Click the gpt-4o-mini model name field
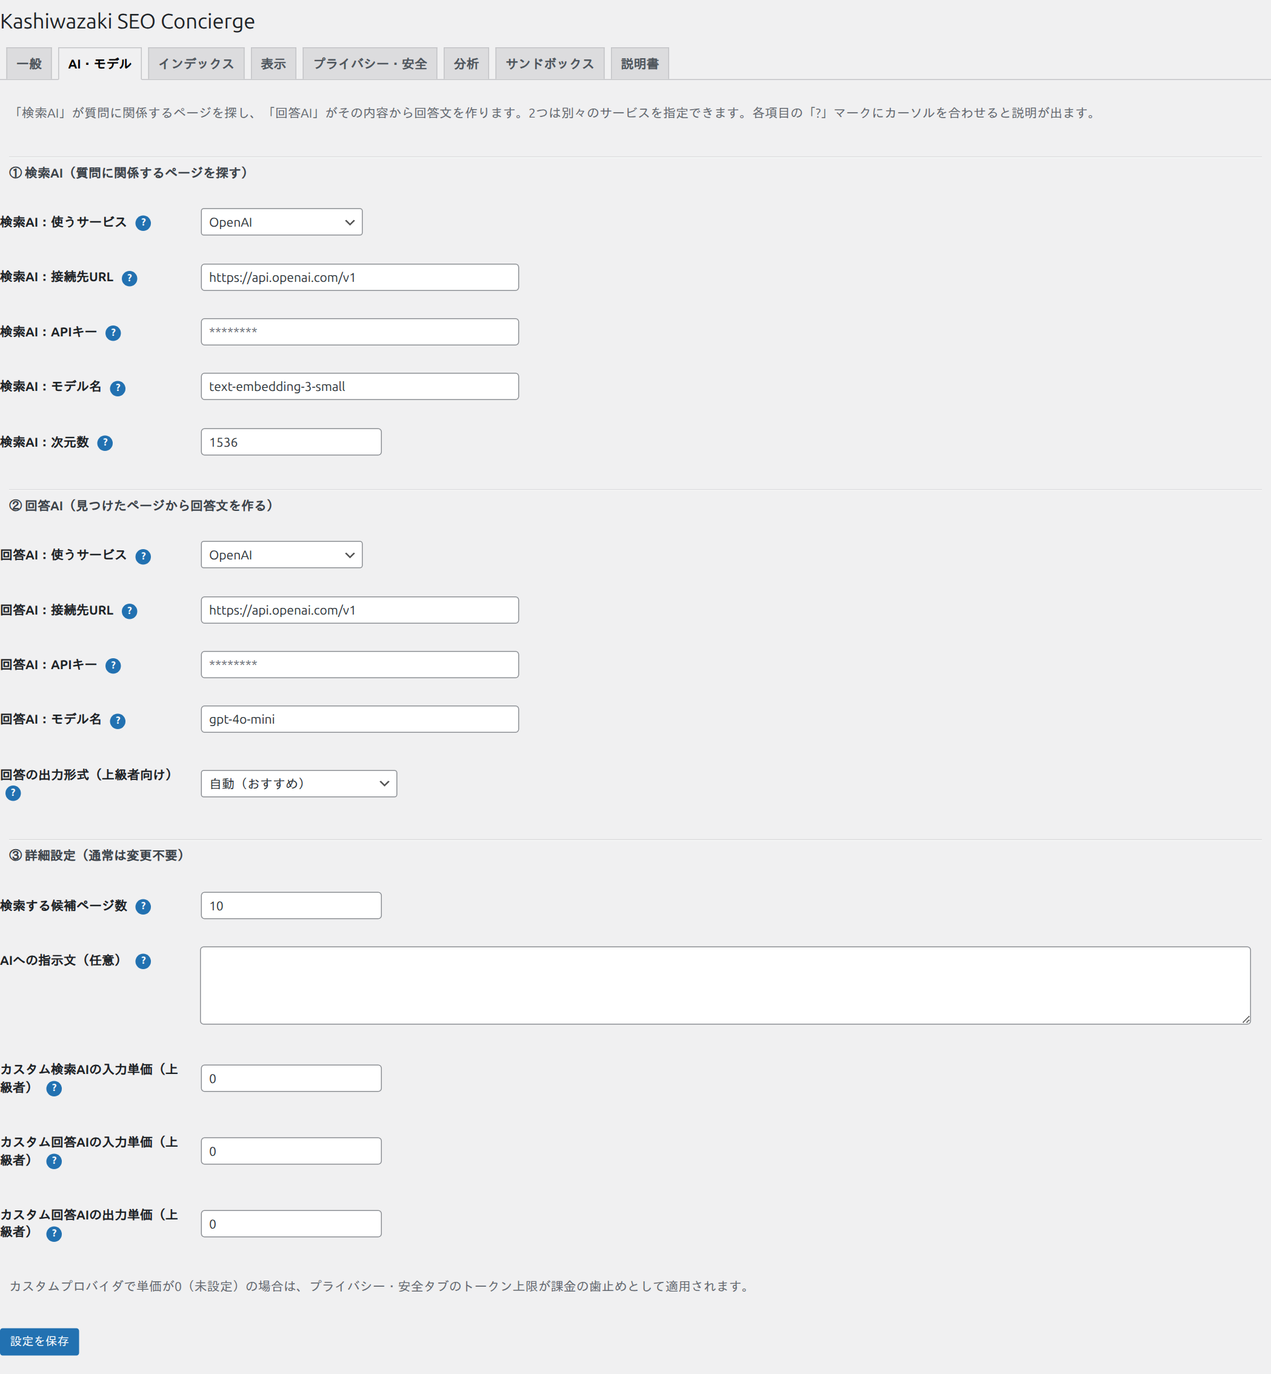 coord(359,719)
